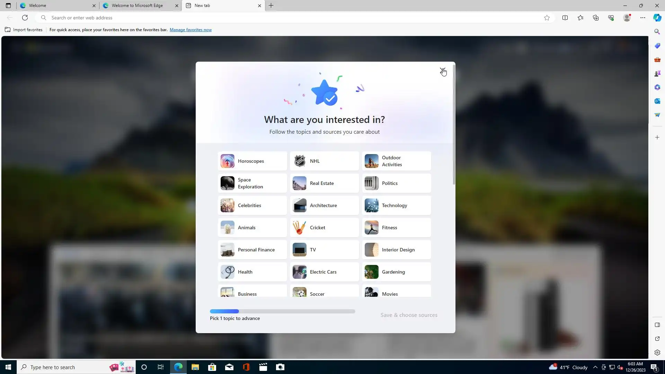Select the Horoscopes topic

252,161
